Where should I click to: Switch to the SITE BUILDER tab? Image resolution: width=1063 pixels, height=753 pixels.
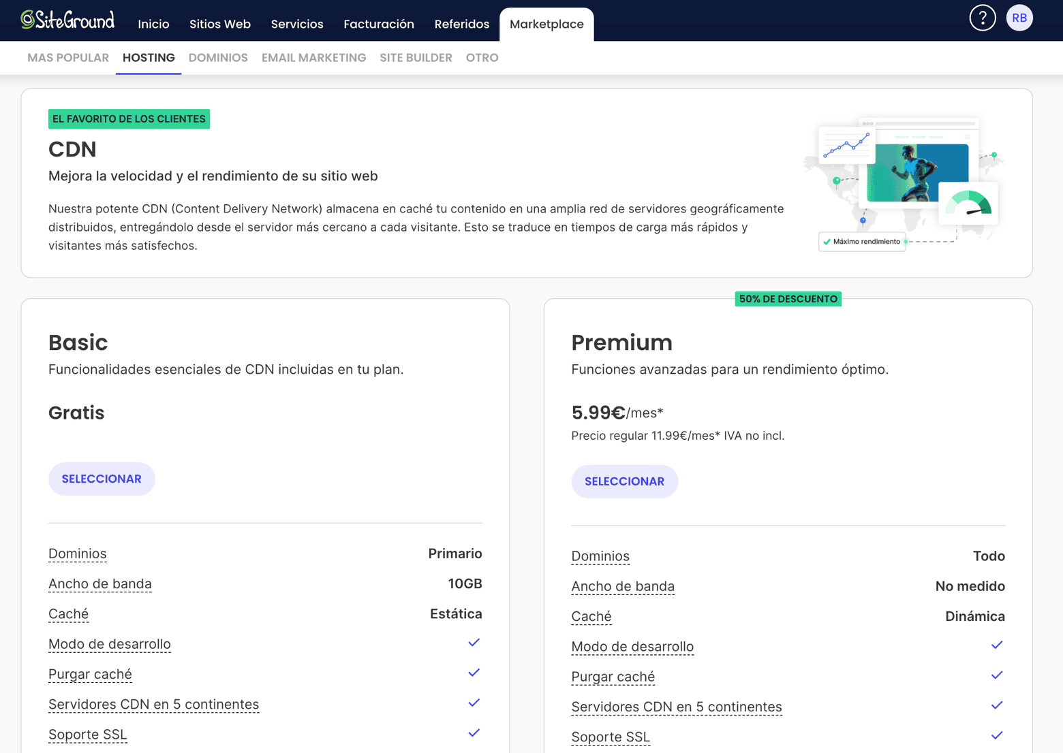416,58
